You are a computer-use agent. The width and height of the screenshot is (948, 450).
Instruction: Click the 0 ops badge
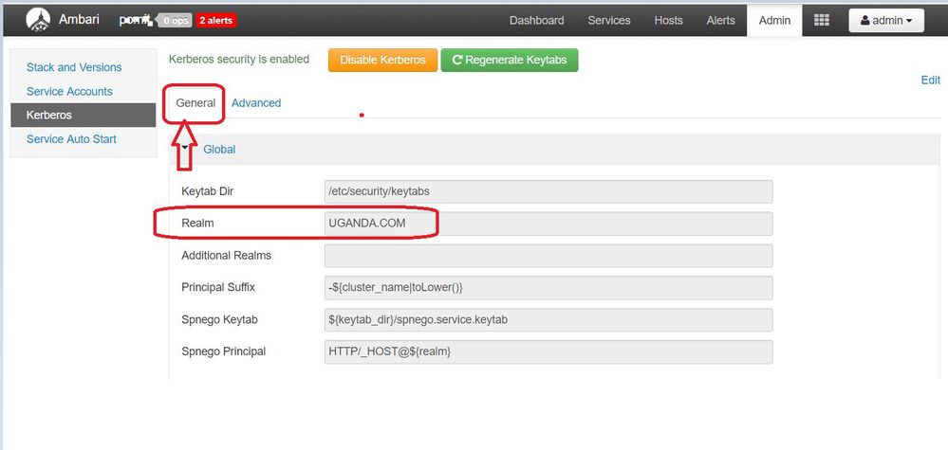coord(175,21)
